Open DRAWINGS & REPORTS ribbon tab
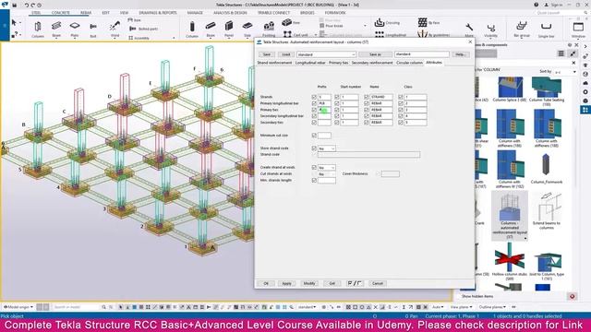Screen dimensions: 591x332 coord(158,13)
